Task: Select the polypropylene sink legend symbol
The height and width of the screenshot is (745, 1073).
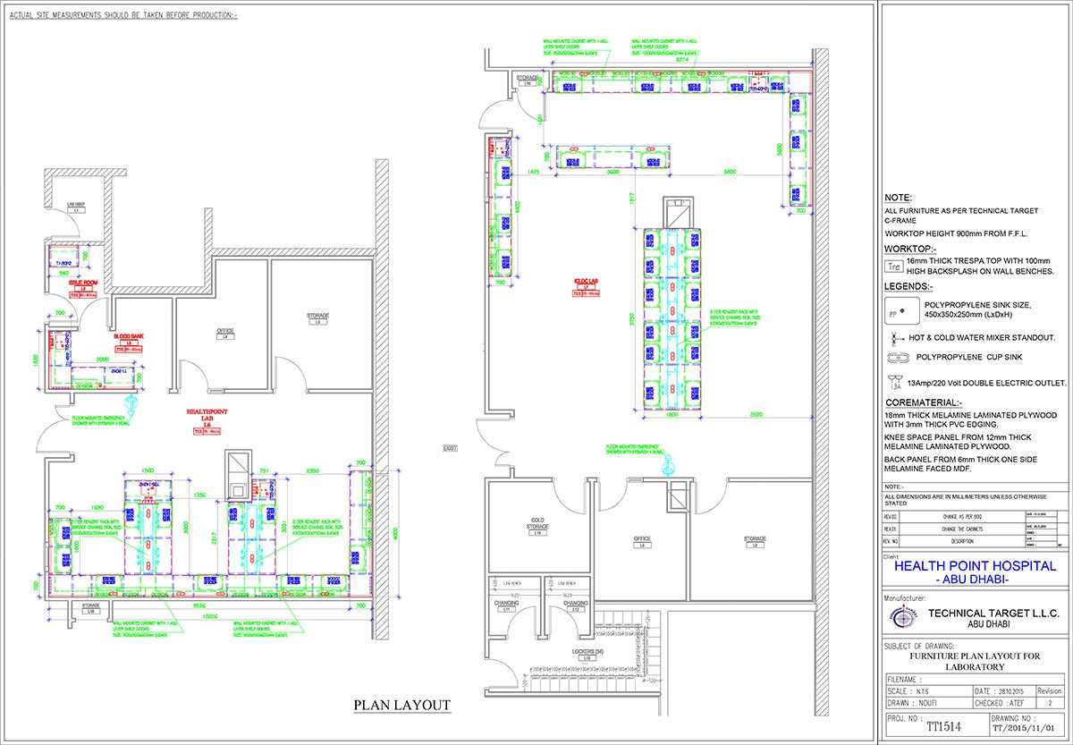Action: 895,310
